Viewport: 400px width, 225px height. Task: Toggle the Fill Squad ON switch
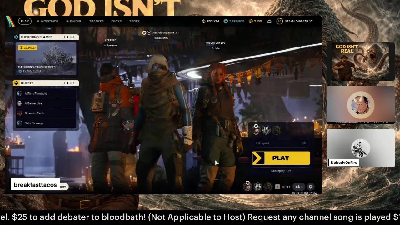pyautogui.click(x=281, y=143)
